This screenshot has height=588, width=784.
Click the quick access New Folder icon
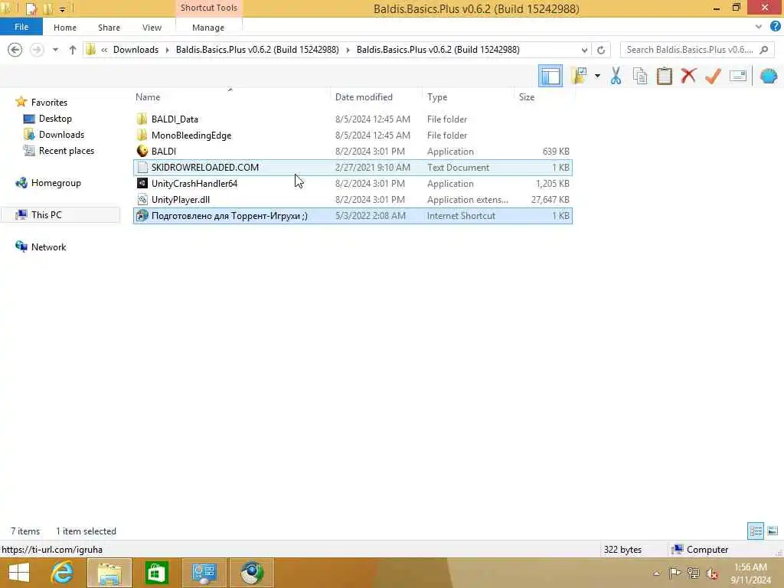point(48,8)
